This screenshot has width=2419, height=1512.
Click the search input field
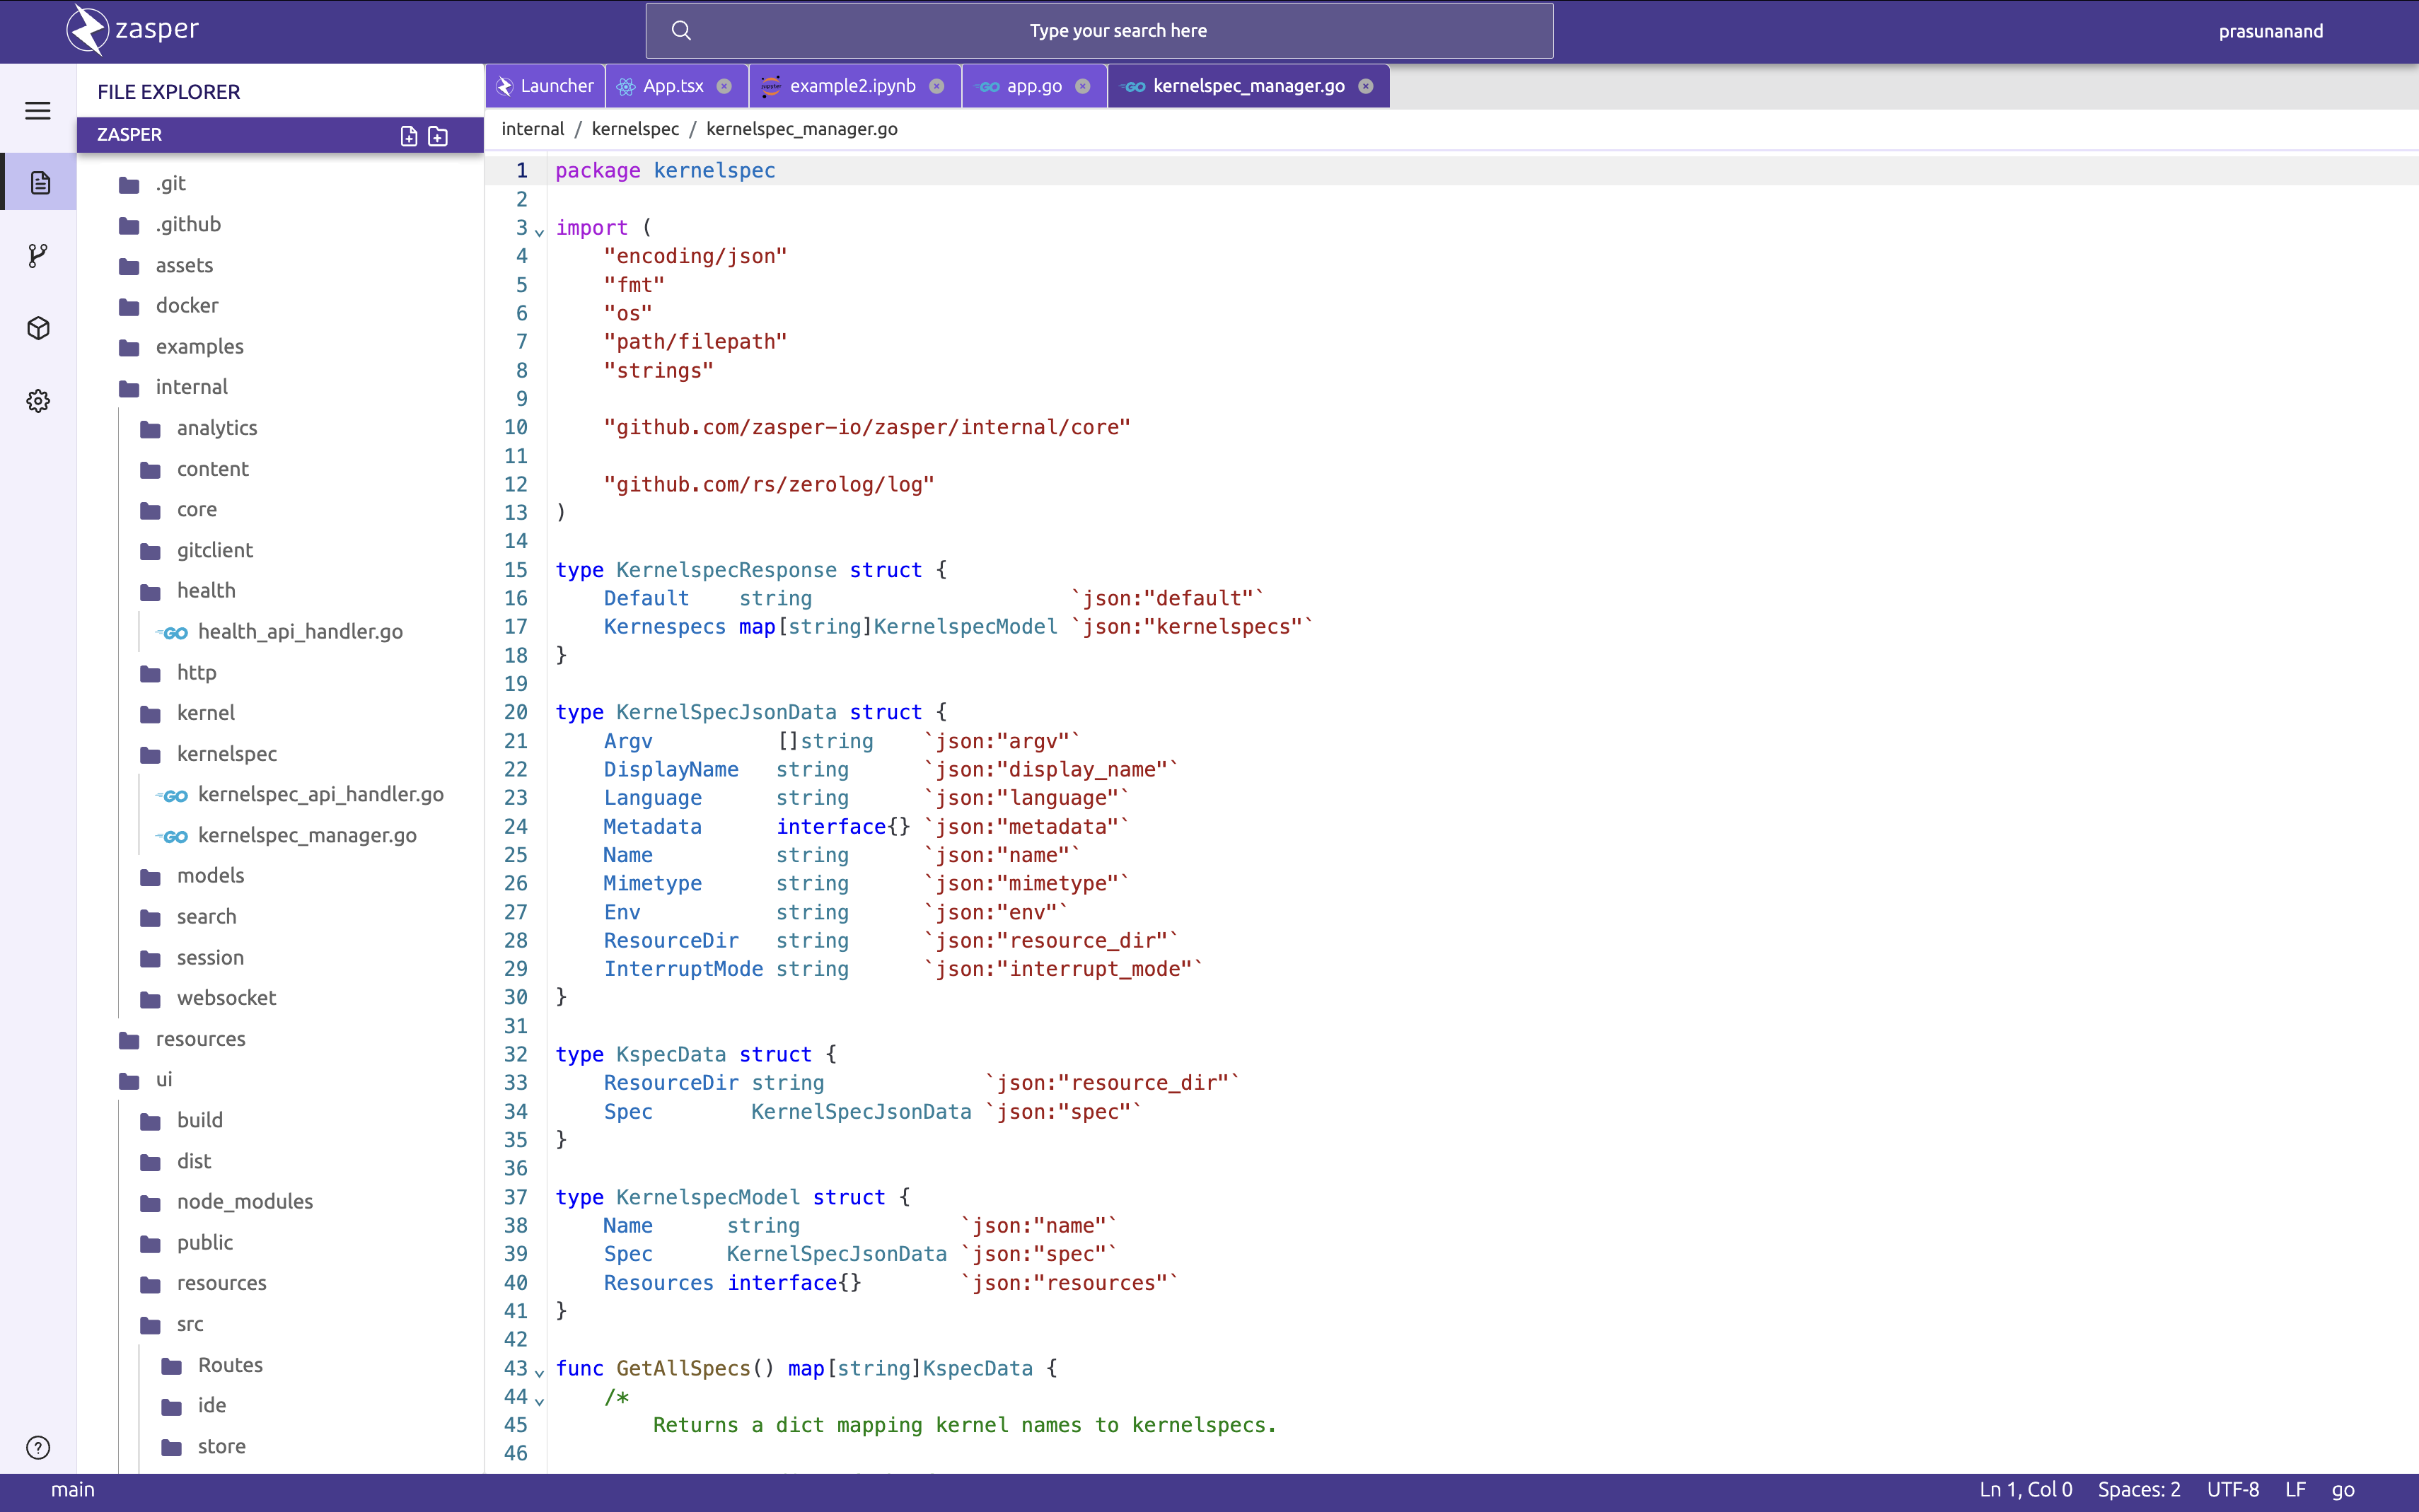point(1117,31)
